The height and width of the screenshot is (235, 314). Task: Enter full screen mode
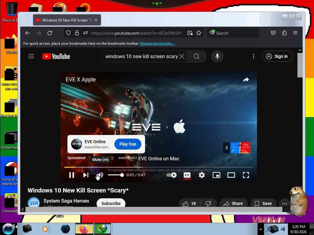[246, 175]
